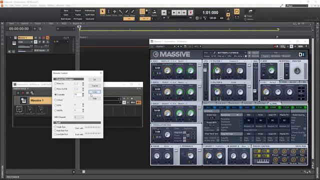Solo the Massive 1 track
This screenshot has width=320, height=180.
pyautogui.click(x=39, y=38)
